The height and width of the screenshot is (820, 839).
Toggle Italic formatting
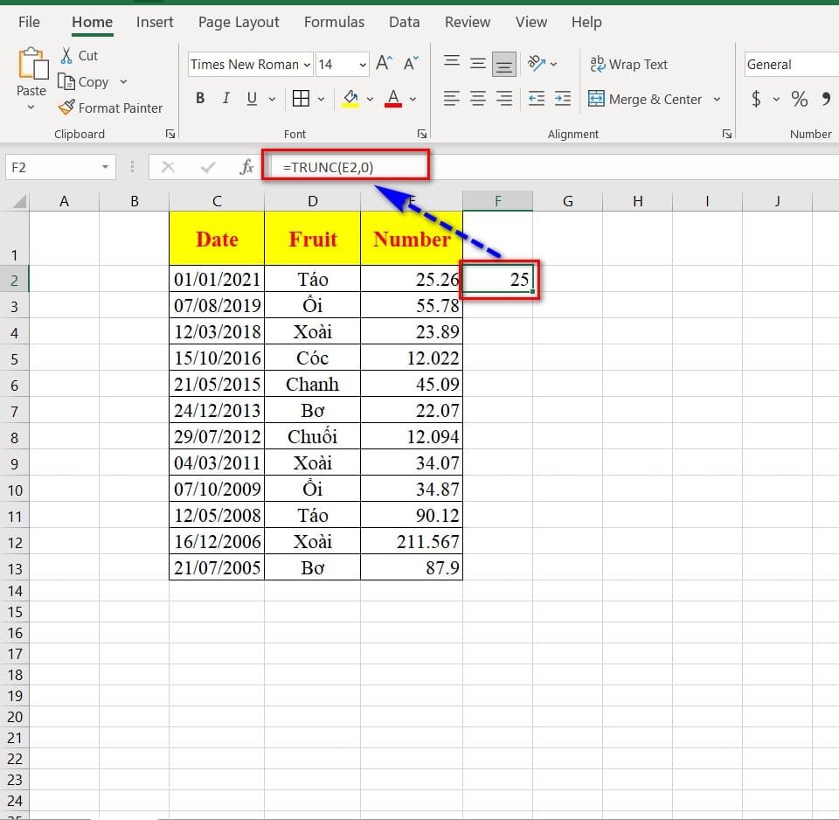click(226, 99)
